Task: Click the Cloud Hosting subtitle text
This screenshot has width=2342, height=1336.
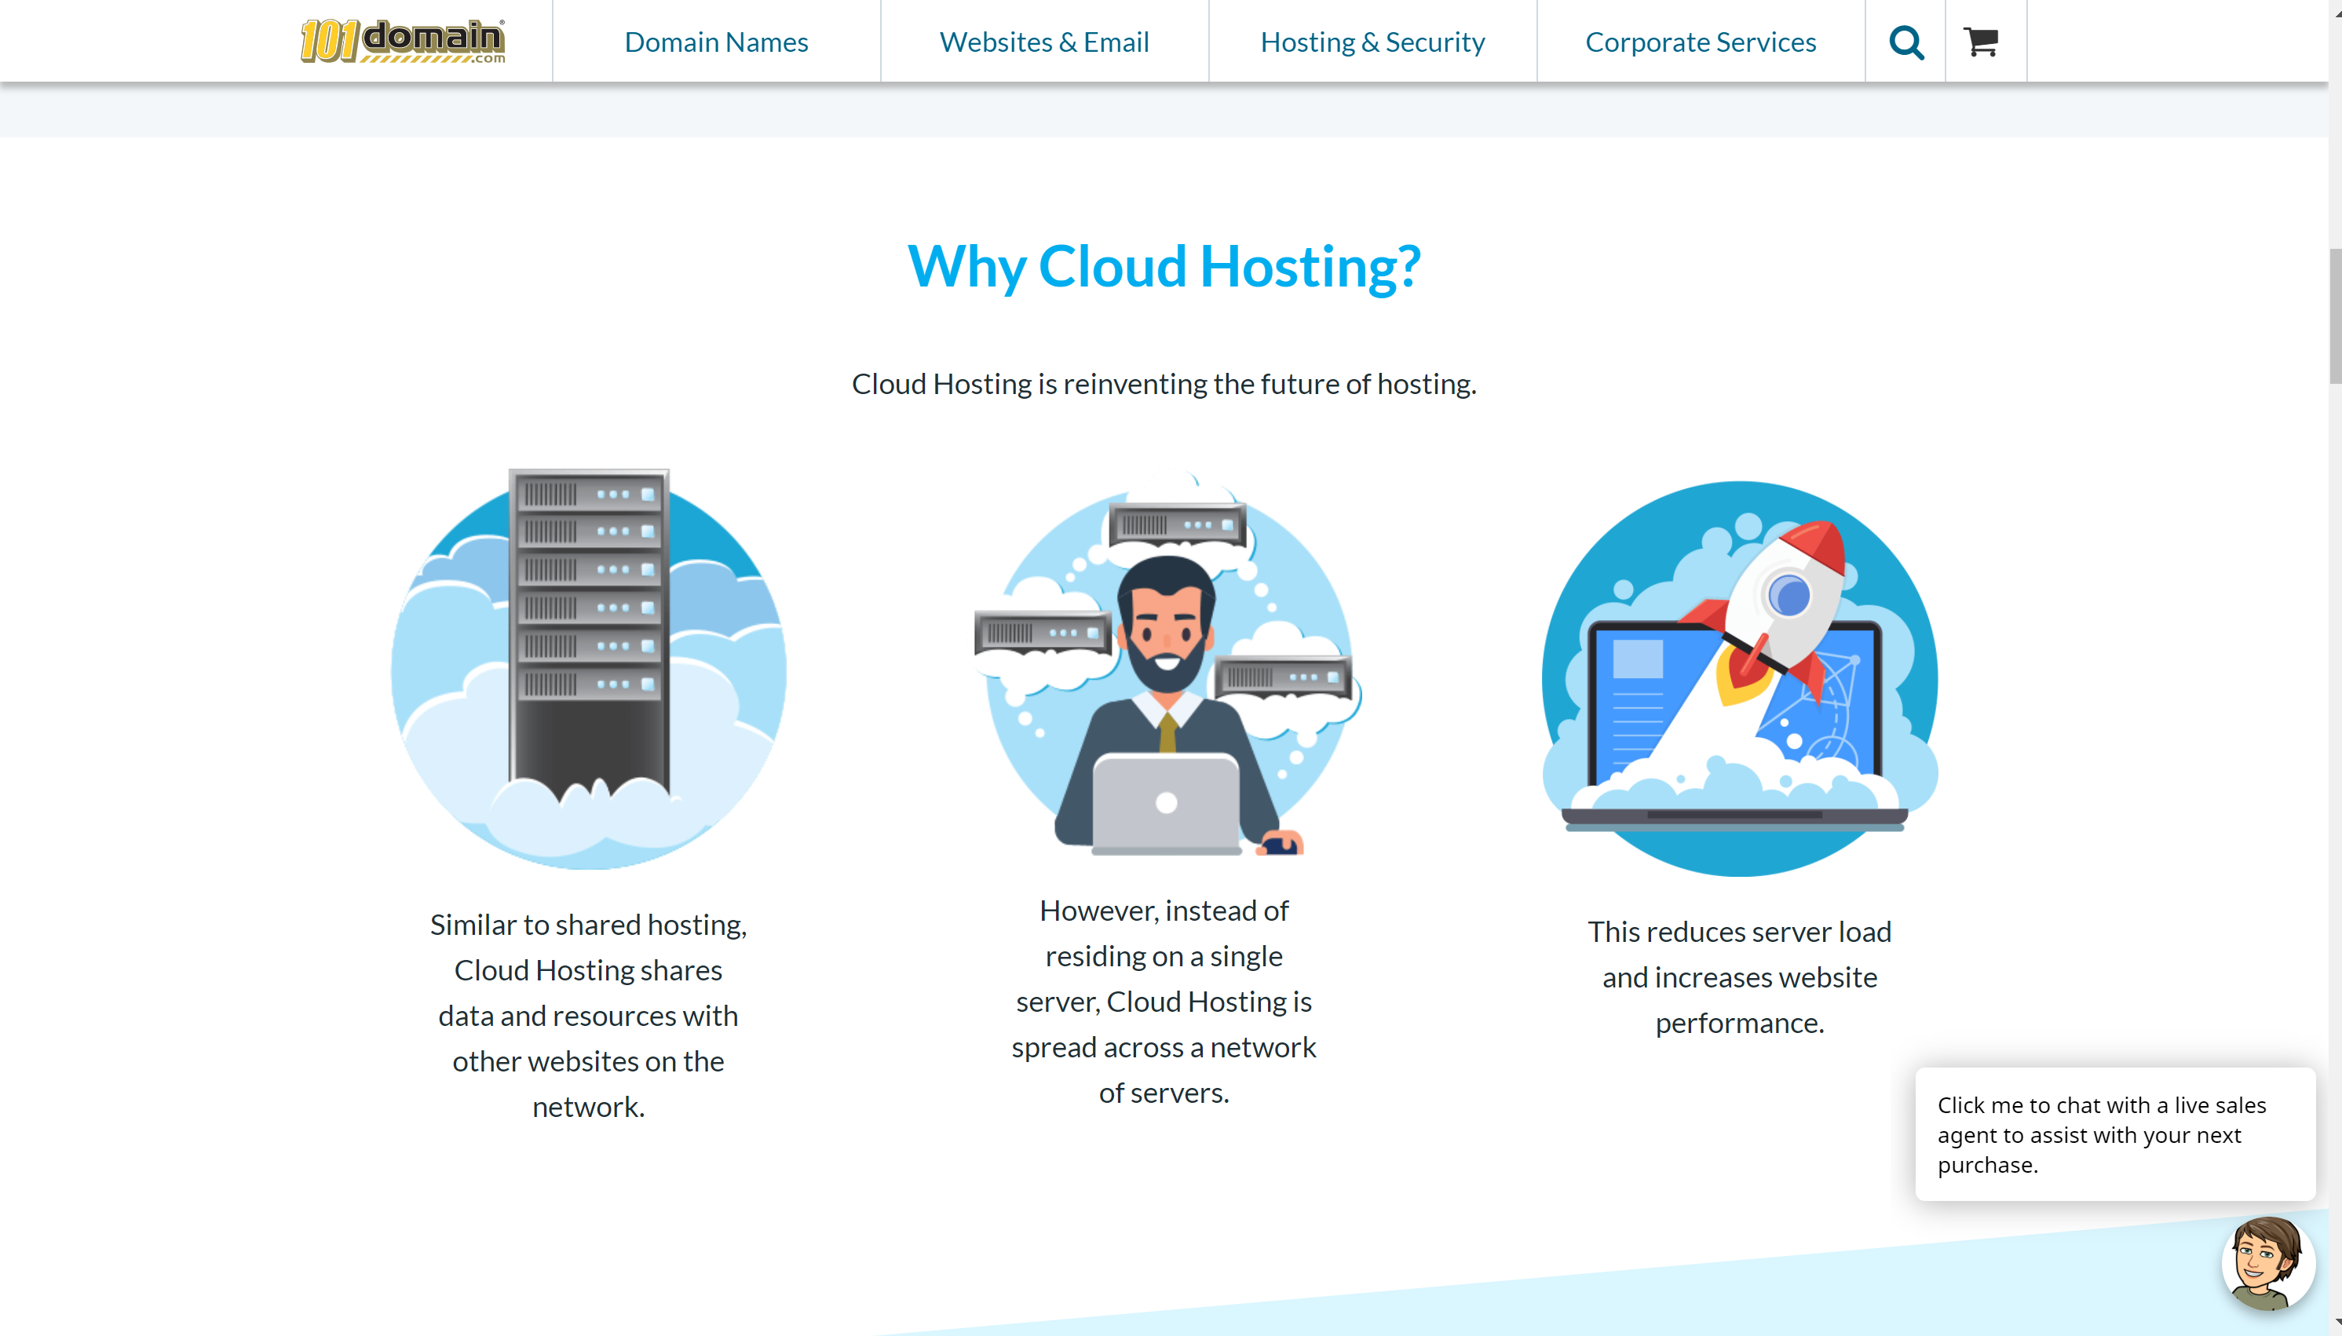Action: click(1164, 384)
